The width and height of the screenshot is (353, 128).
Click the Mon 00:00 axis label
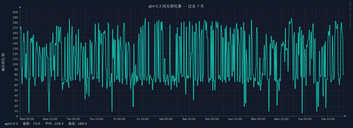click(258, 119)
